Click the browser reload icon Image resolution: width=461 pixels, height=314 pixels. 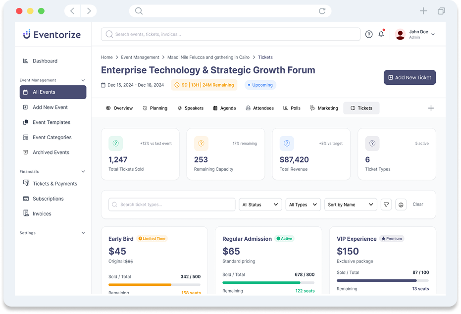tap(322, 11)
